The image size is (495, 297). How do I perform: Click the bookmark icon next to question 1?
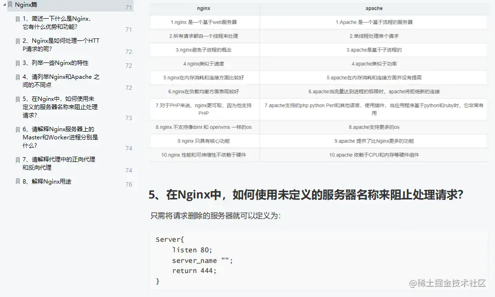(18, 19)
